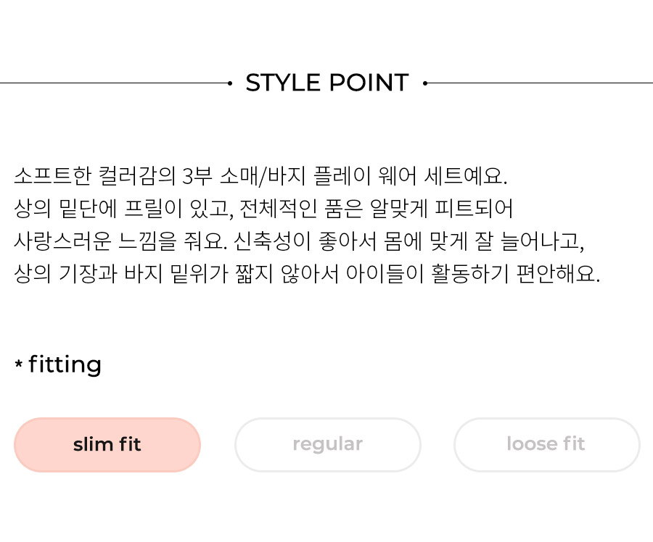Click the asterisk before fitting
653x542 pixels.
pos(18,364)
